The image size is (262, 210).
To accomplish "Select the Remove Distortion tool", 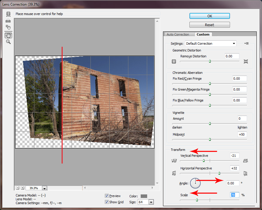I will pyautogui.click(x=8, y=14).
